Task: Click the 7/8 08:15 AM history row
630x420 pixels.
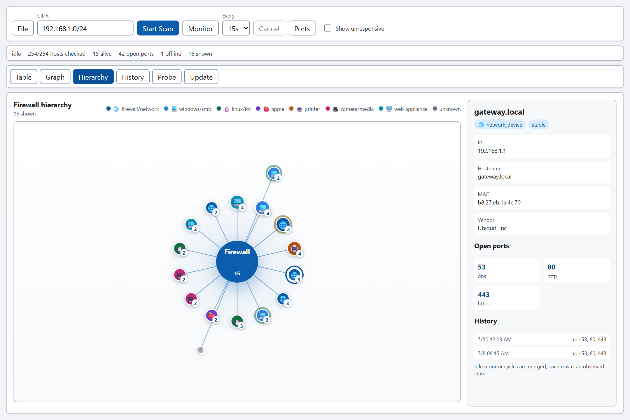Action: (x=542, y=353)
